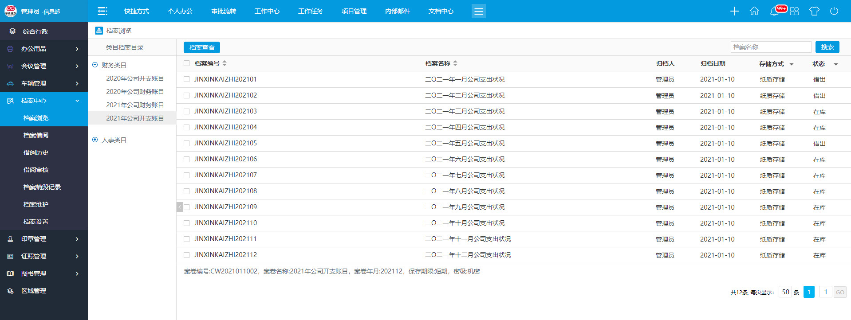Open the four-squares app grid icon

[x=794, y=11]
